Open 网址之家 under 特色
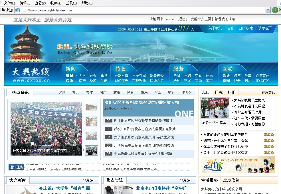 click(x=157, y=81)
